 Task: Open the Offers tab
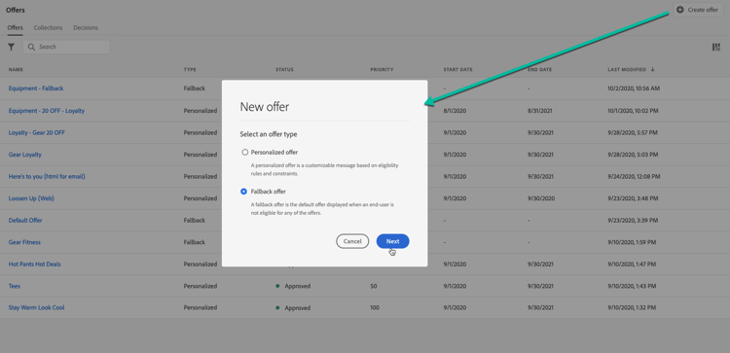[15, 28]
